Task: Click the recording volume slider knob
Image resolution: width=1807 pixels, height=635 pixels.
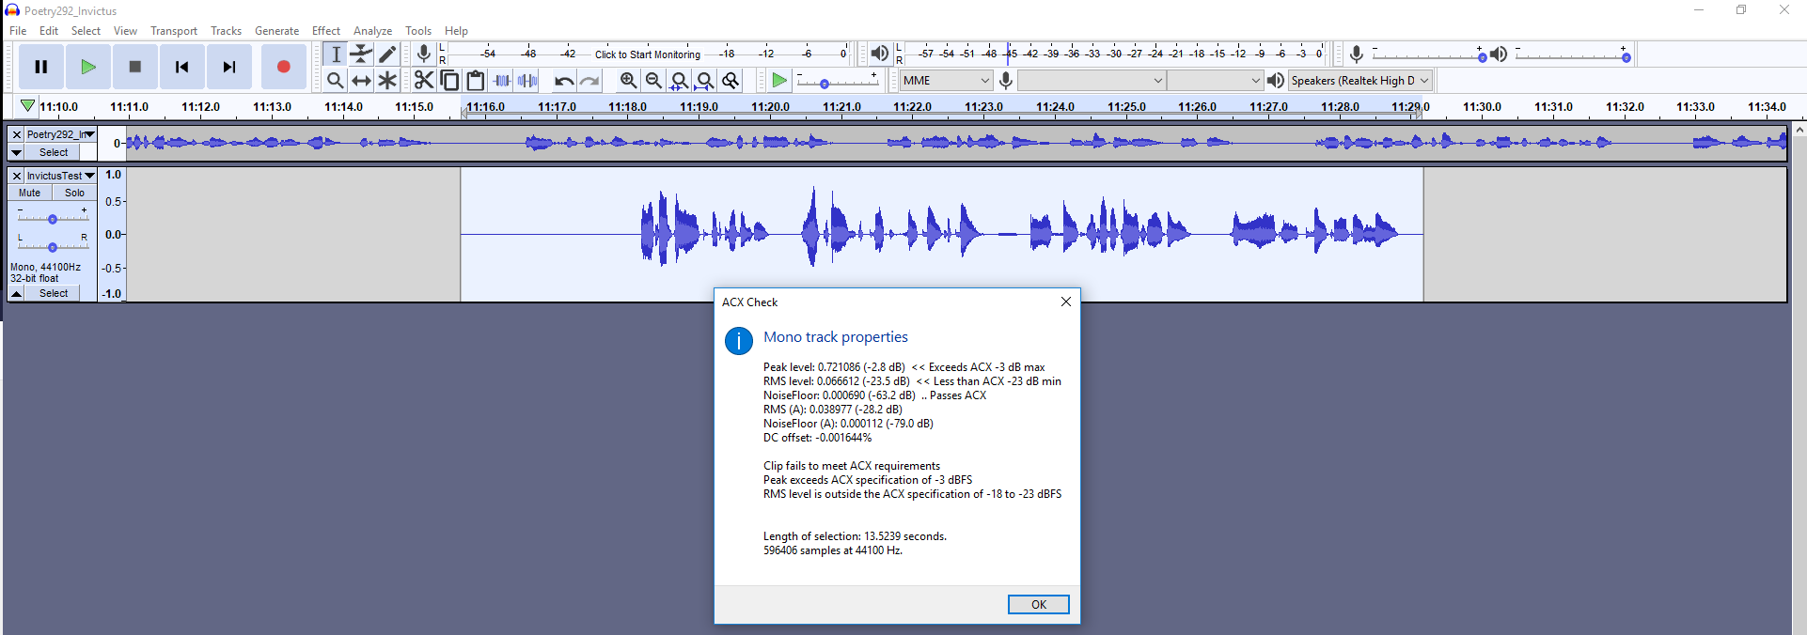Action: pos(1483,57)
